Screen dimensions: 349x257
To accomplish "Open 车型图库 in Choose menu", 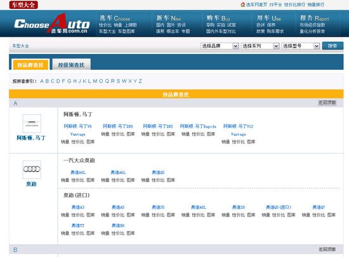I will (126, 31).
